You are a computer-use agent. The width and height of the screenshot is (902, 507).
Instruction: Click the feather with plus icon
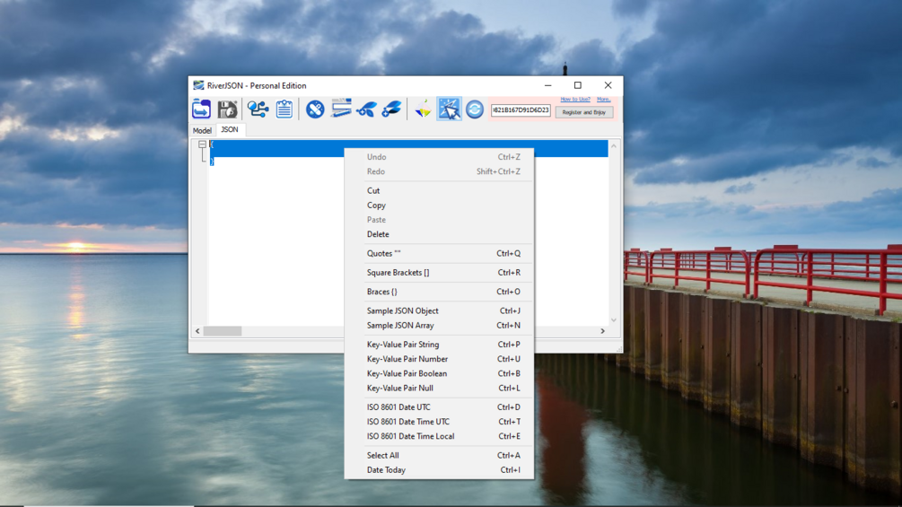pos(391,109)
